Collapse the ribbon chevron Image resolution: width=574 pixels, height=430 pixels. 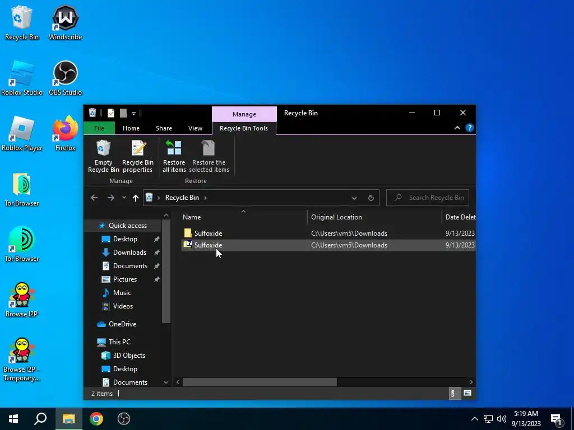coord(457,128)
